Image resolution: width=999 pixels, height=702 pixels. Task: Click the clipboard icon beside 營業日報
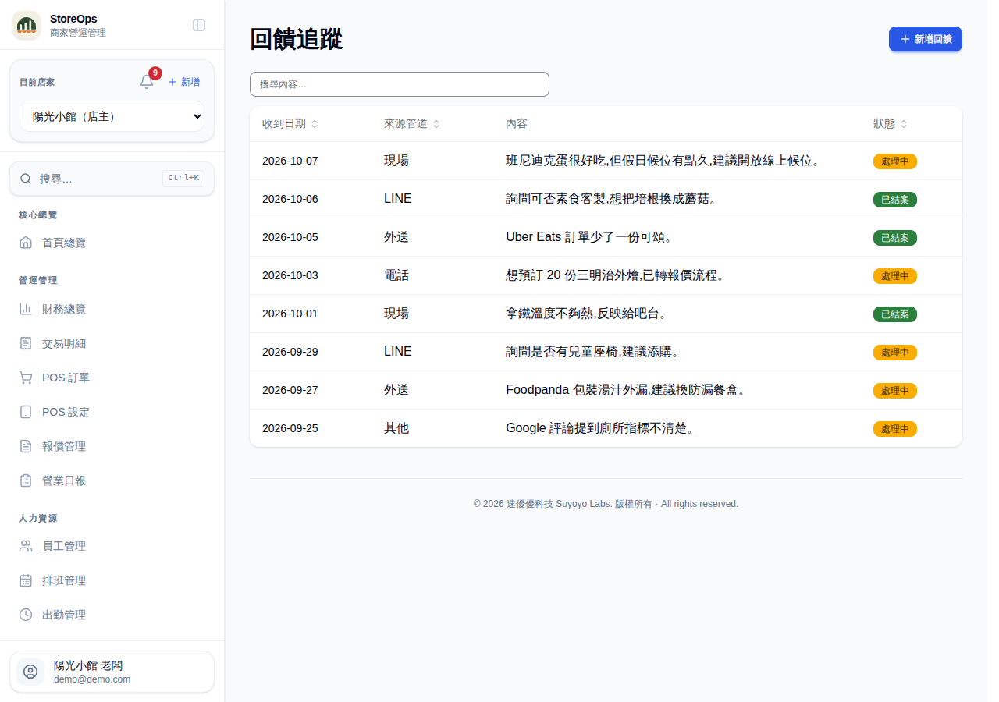click(26, 480)
